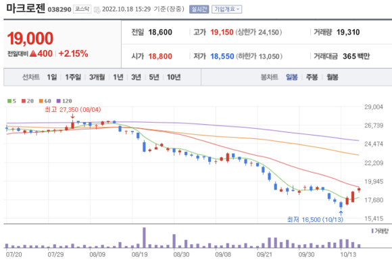This screenshot has height=261, width=392.
Task: Select the 1일 line chart tab
Action: tap(52, 78)
